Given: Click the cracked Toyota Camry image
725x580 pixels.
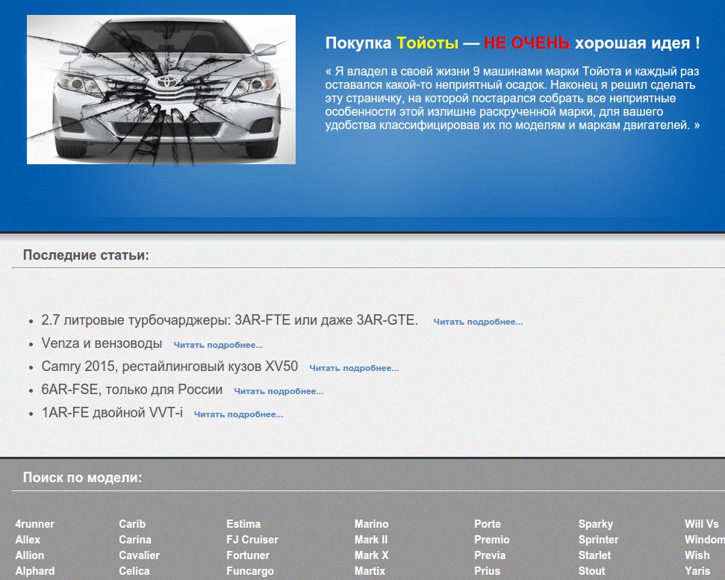Looking at the screenshot, I should (x=161, y=90).
